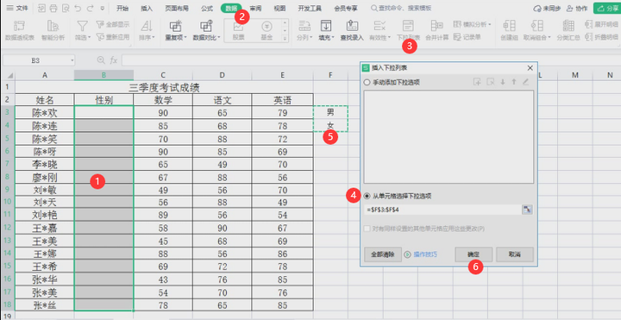Image resolution: width=621 pixels, height=320 pixels.
Task: Select 手动添加下拉选项 radio button
Action: pyautogui.click(x=367, y=83)
